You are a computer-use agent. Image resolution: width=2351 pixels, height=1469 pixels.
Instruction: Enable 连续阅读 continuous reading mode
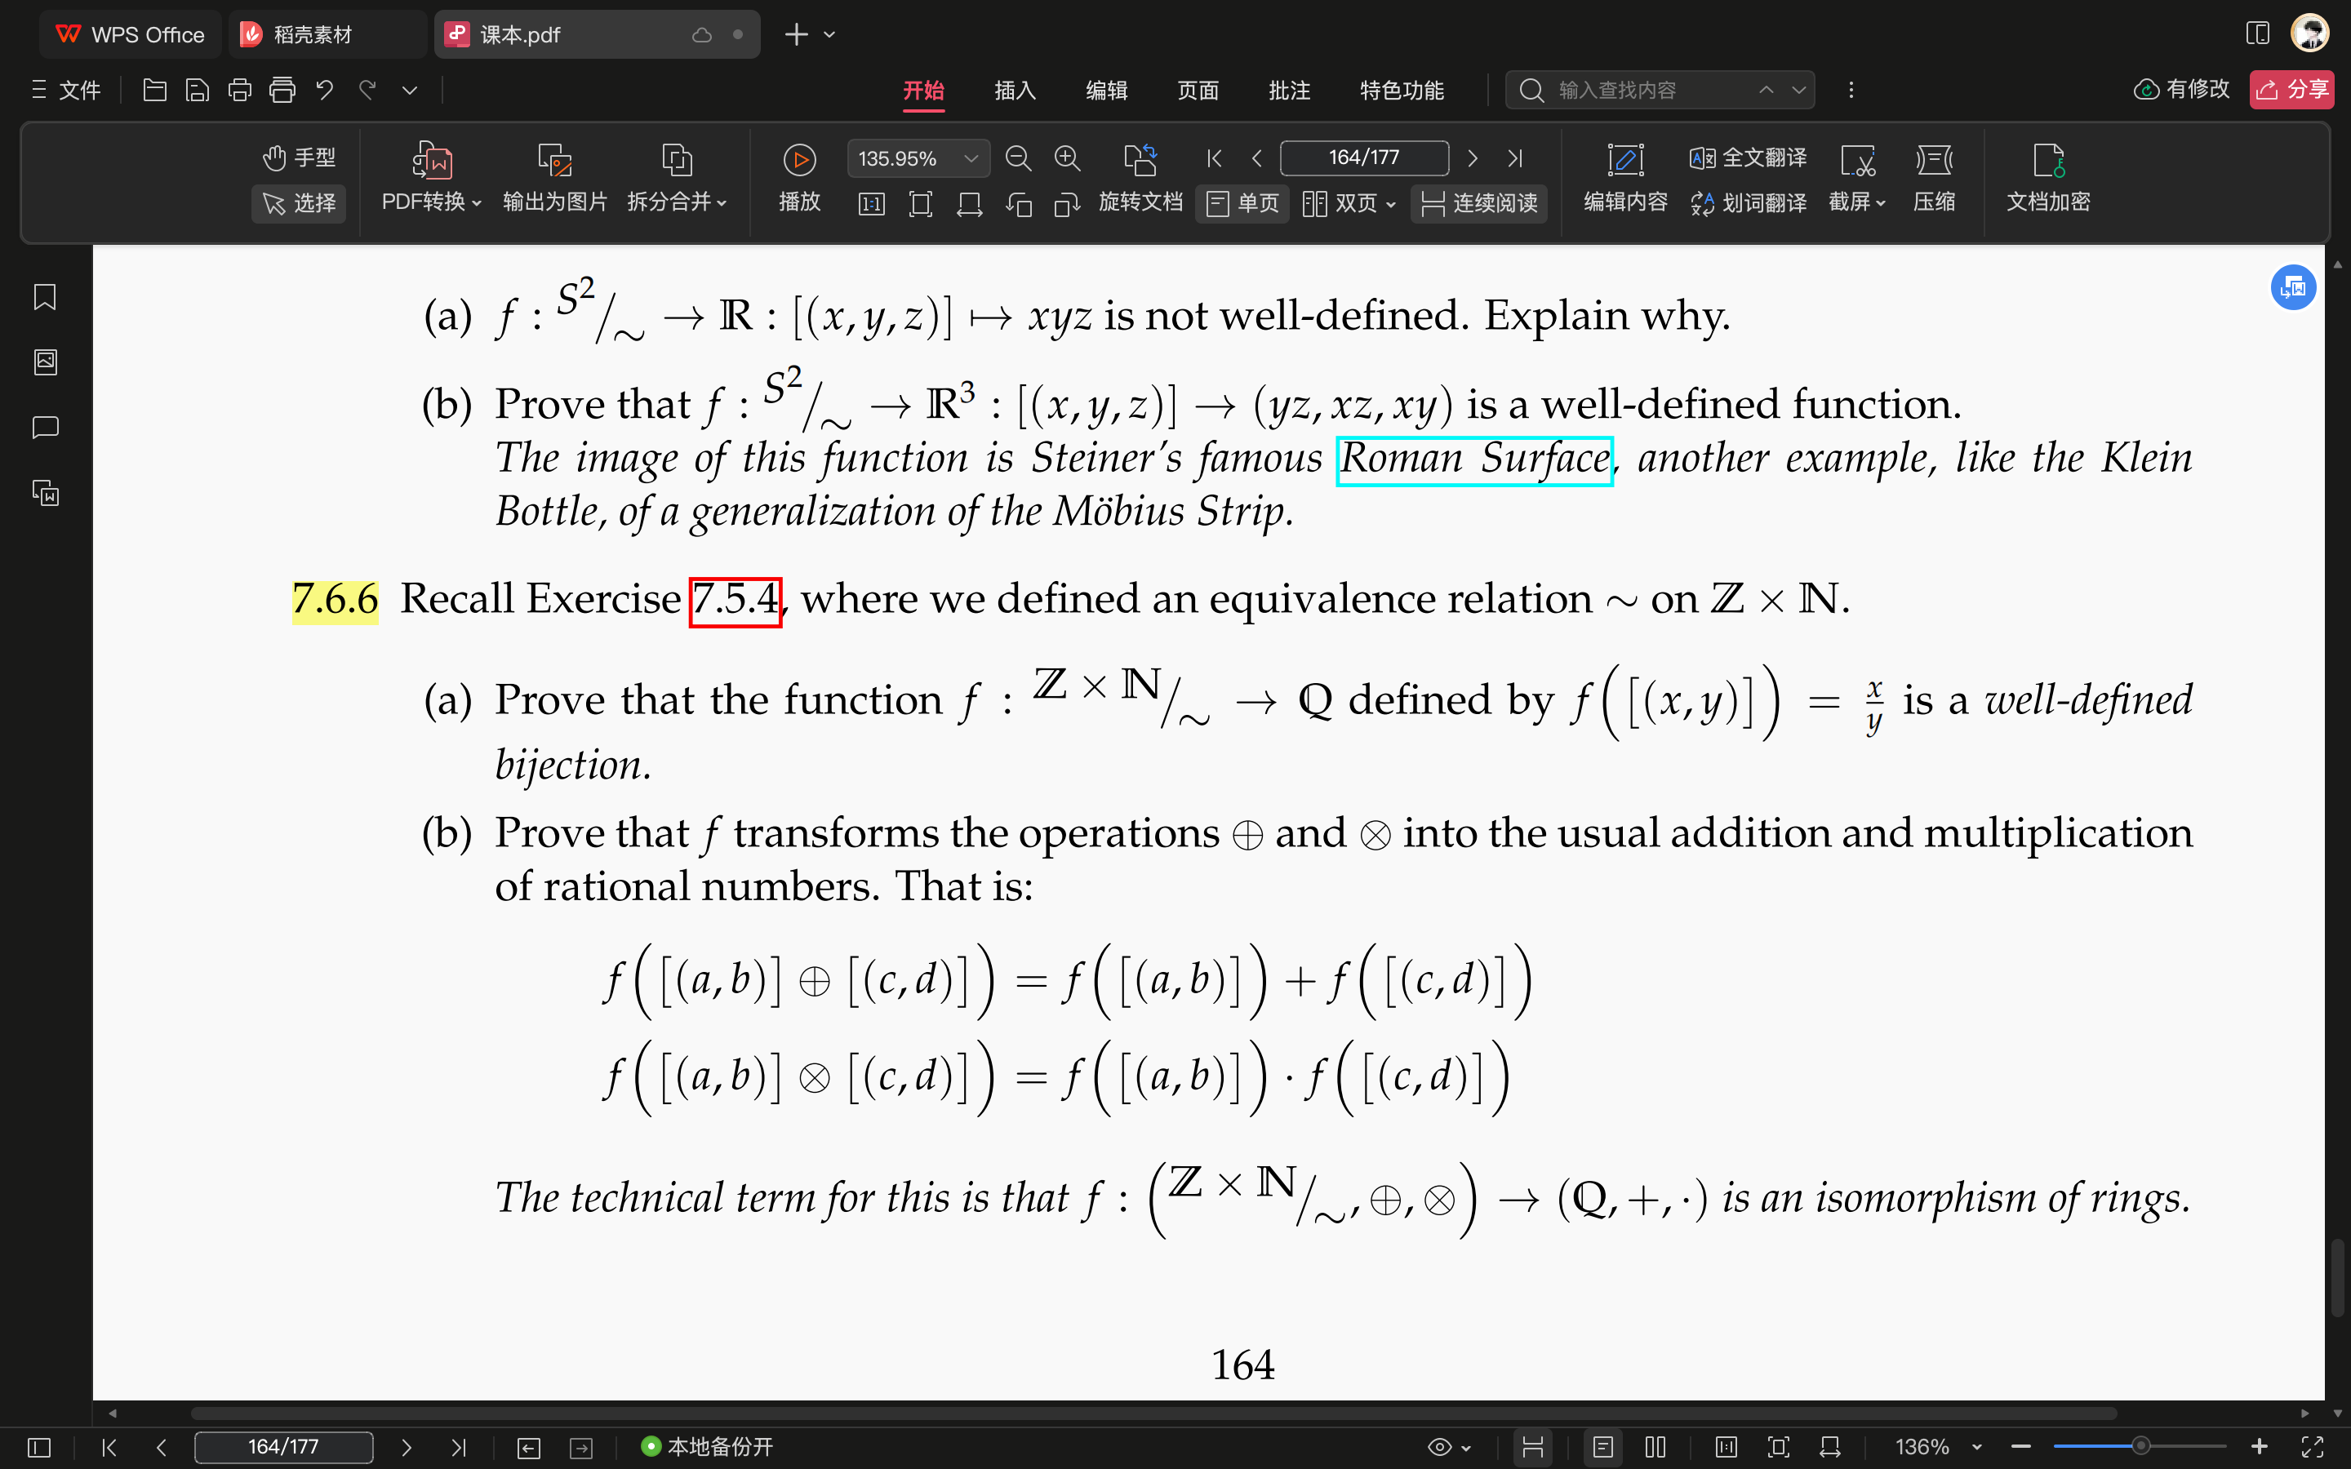coord(1478,203)
